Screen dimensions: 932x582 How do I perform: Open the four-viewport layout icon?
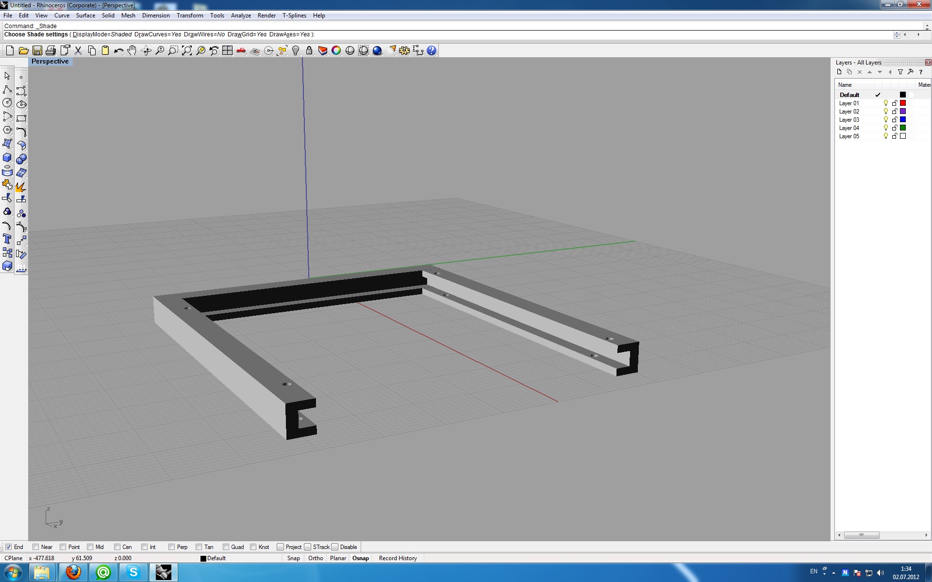[x=227, y=50]
